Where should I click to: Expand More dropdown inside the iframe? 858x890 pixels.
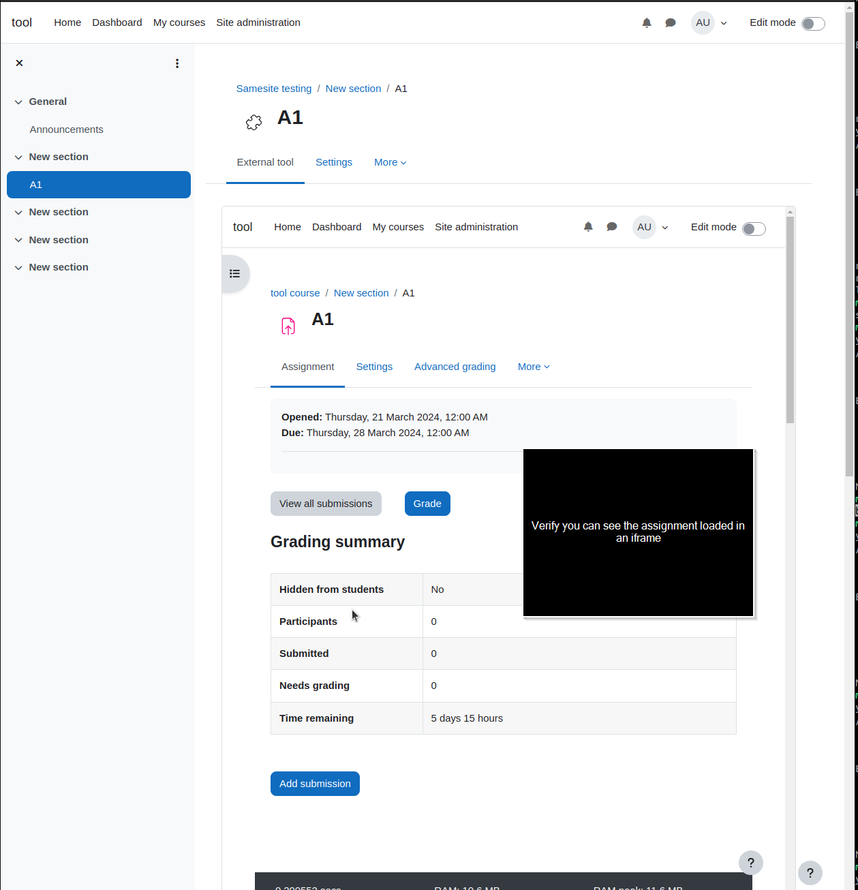tap(534, 367)
